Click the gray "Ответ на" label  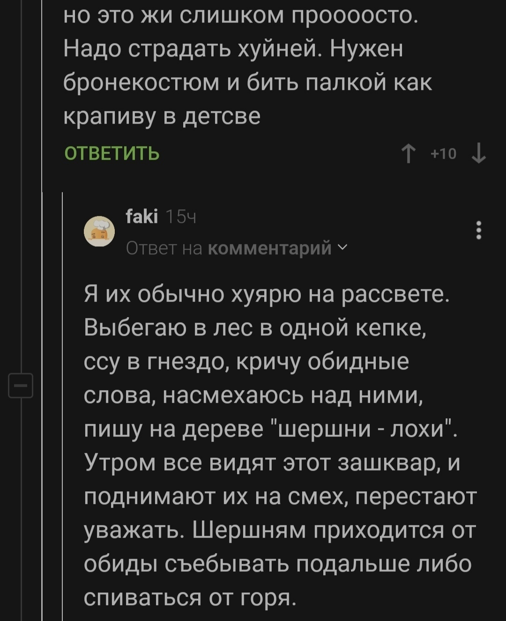pos(164,247)
